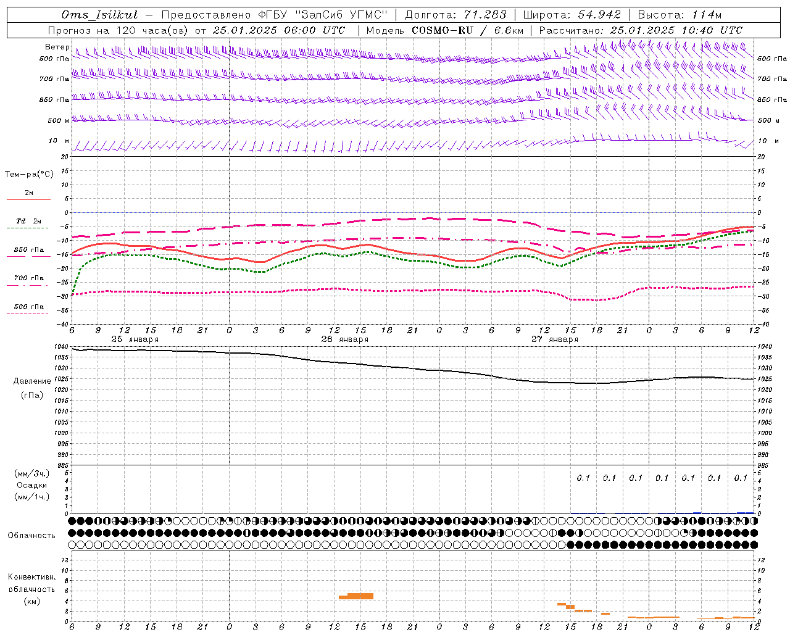Screen dimensions: 790x632
Task: Click the '(мм/3ч.)' precipitation unit label
Action: [31, 473]
